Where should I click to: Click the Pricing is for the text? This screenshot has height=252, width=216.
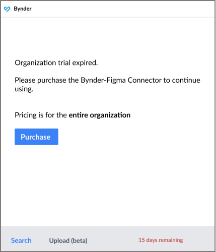tap(41, 115)
